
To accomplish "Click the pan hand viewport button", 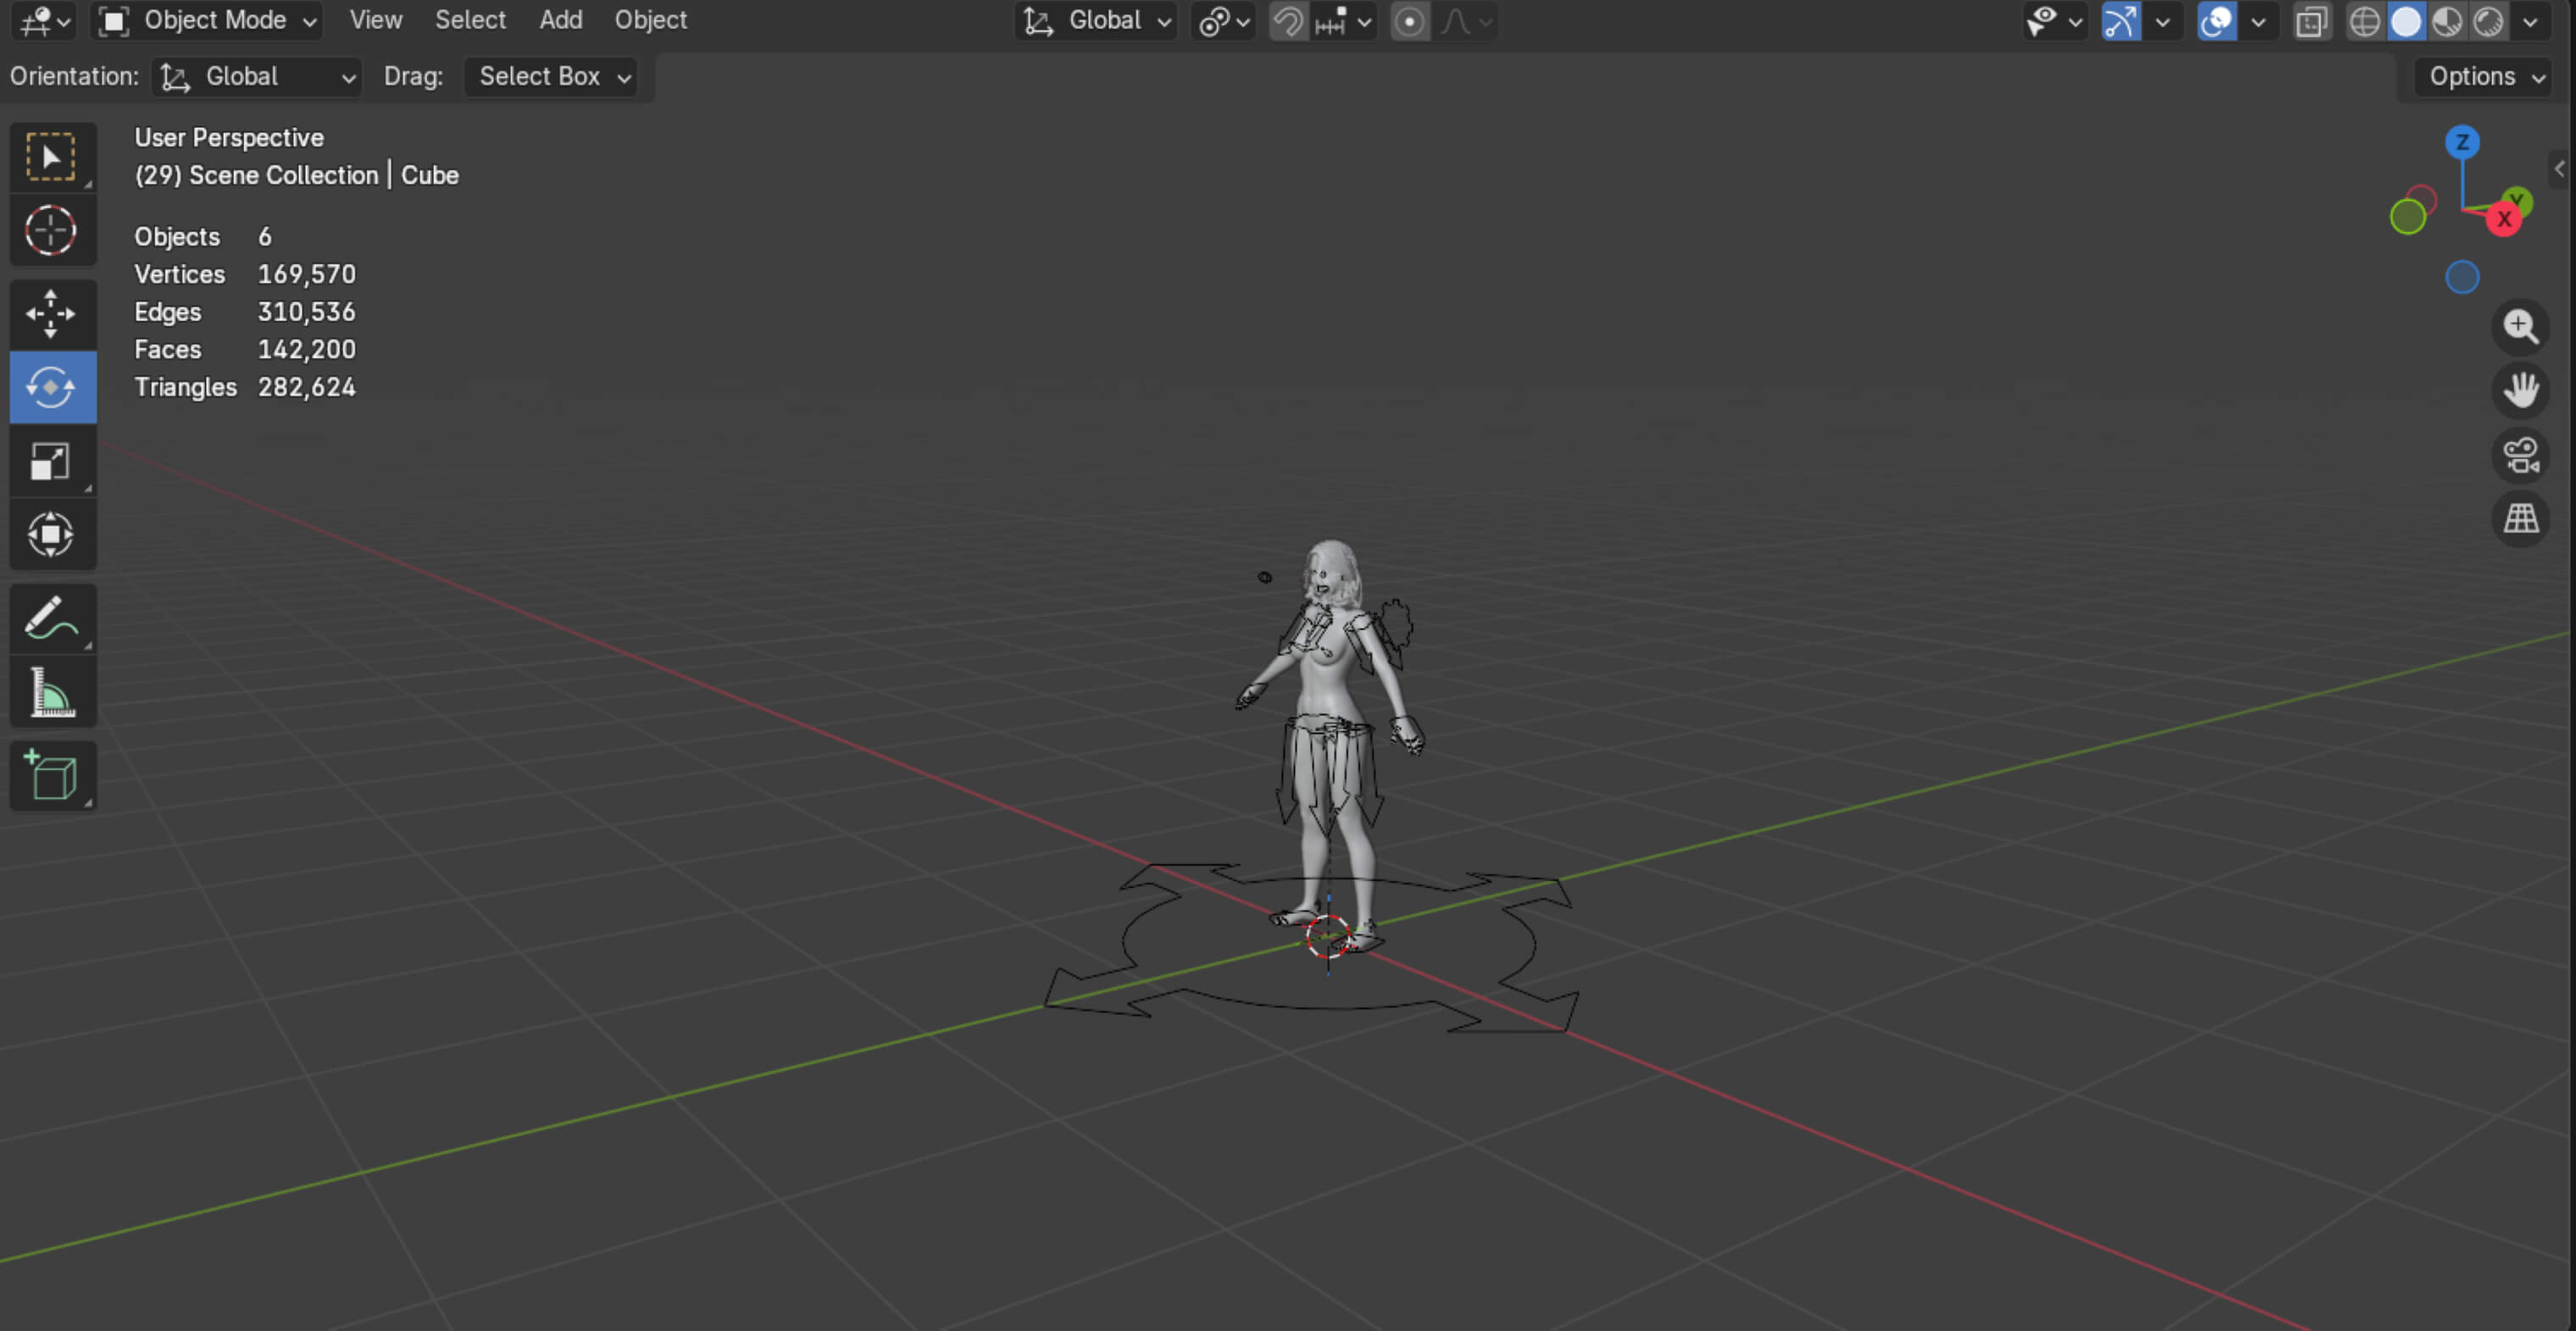I will 2520,390.
